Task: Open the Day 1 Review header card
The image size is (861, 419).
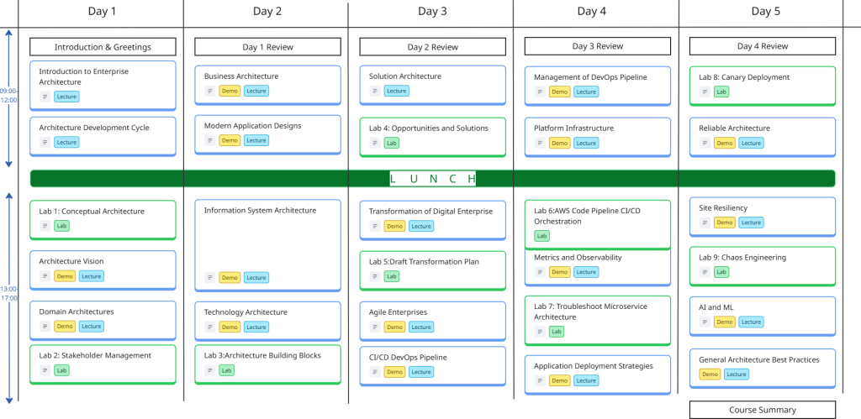Action: [267, 46]
